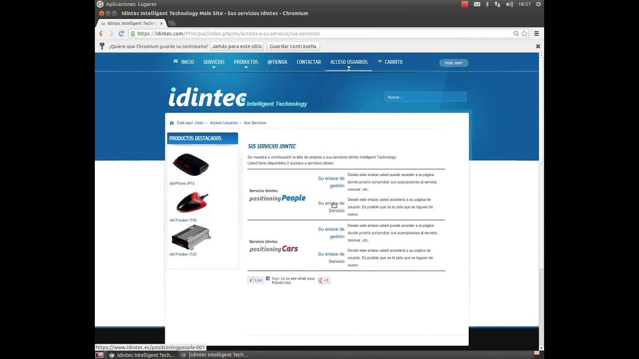Click the mail indicator in top panel
This screenshot has height=359, width=639.
click(x=477, y=4)
